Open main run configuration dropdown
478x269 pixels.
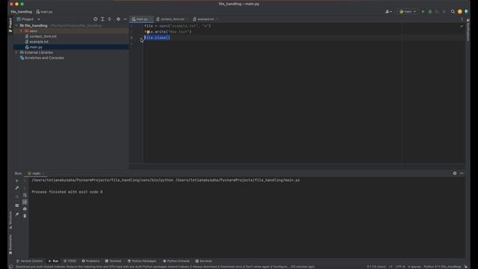click(x=408, y=12)
